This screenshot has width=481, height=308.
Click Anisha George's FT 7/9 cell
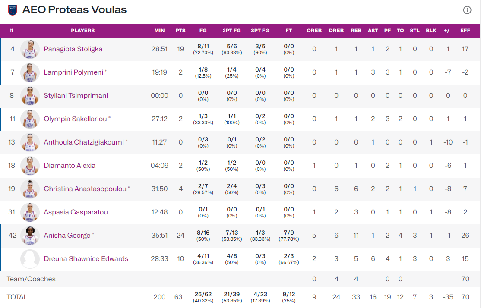tap(289, 236)
